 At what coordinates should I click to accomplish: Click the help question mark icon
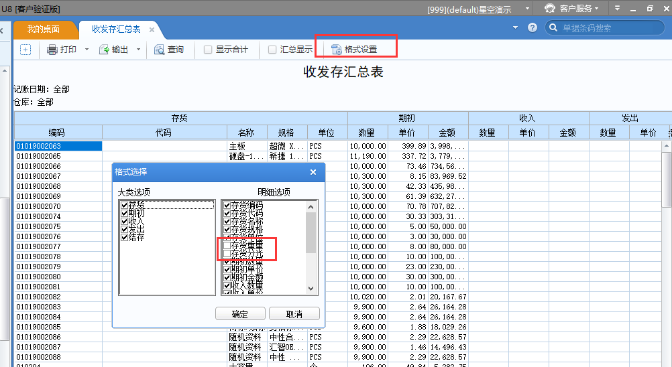tap(533, 28)
